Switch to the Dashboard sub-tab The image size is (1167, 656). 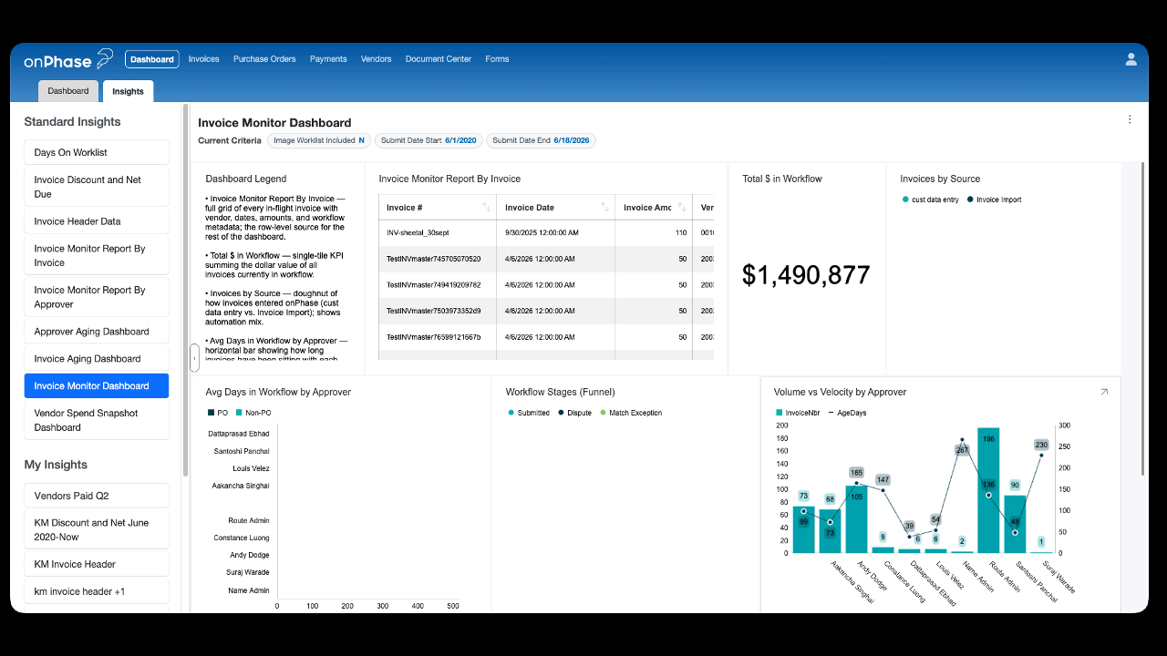click(x=68, y=91)
